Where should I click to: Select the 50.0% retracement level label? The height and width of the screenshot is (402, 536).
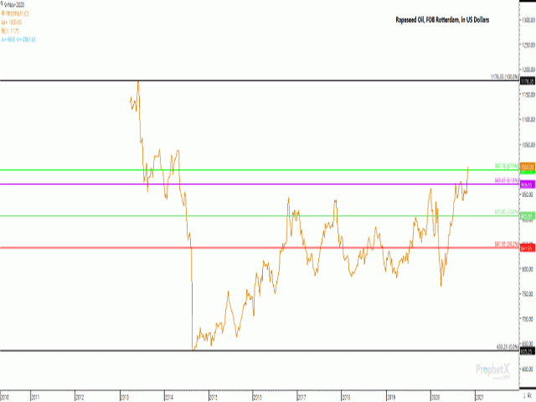point(506,212)
